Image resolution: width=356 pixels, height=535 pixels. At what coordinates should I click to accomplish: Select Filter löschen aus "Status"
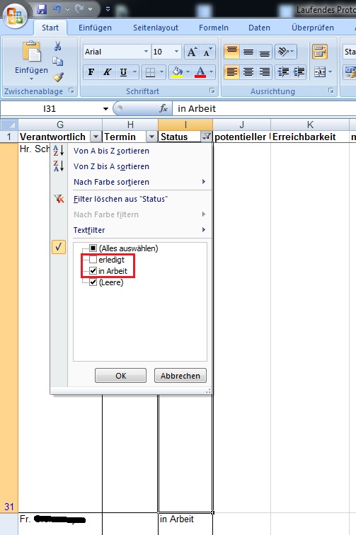pyautogui.click(x=131, y=199)
